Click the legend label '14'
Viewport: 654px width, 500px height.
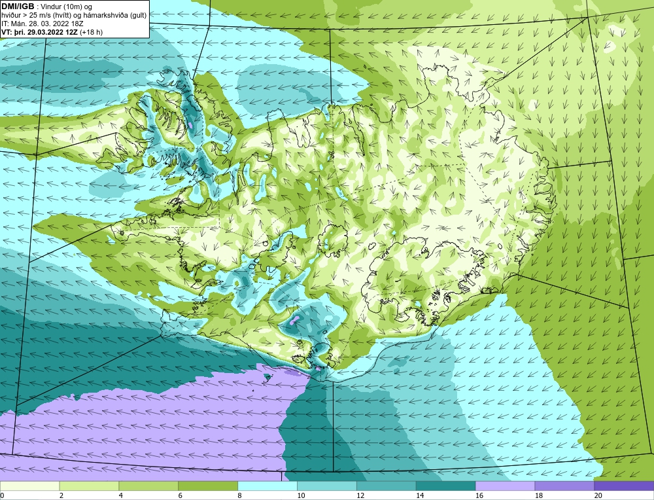click(x=420, y=495)
